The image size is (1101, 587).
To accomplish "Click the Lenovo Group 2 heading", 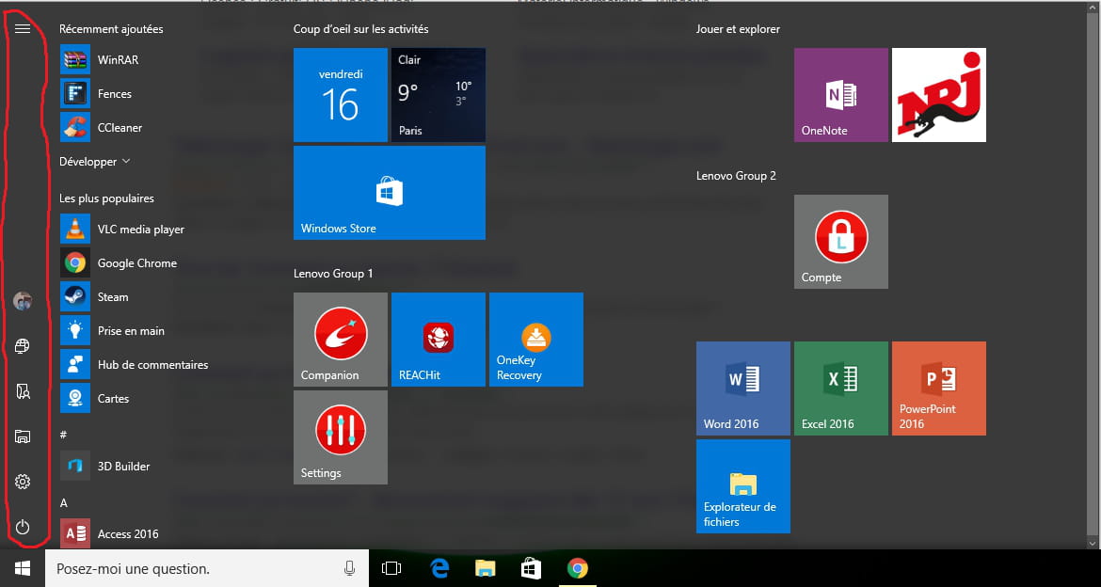I will tap(736, 176).
